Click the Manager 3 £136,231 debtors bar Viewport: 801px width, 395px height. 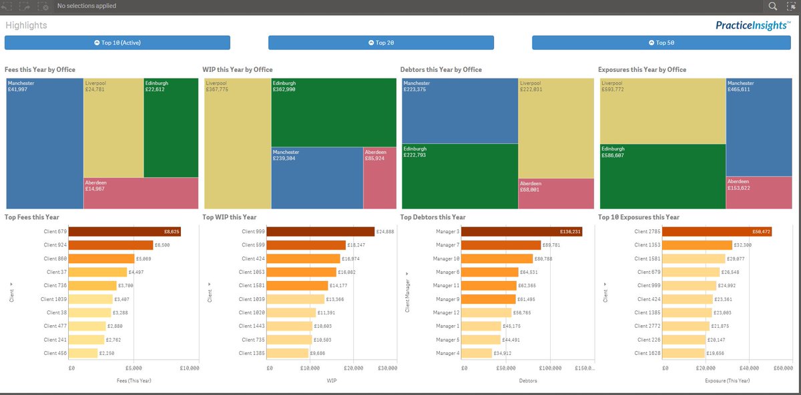pyautogui.click(x=521, y=232)
